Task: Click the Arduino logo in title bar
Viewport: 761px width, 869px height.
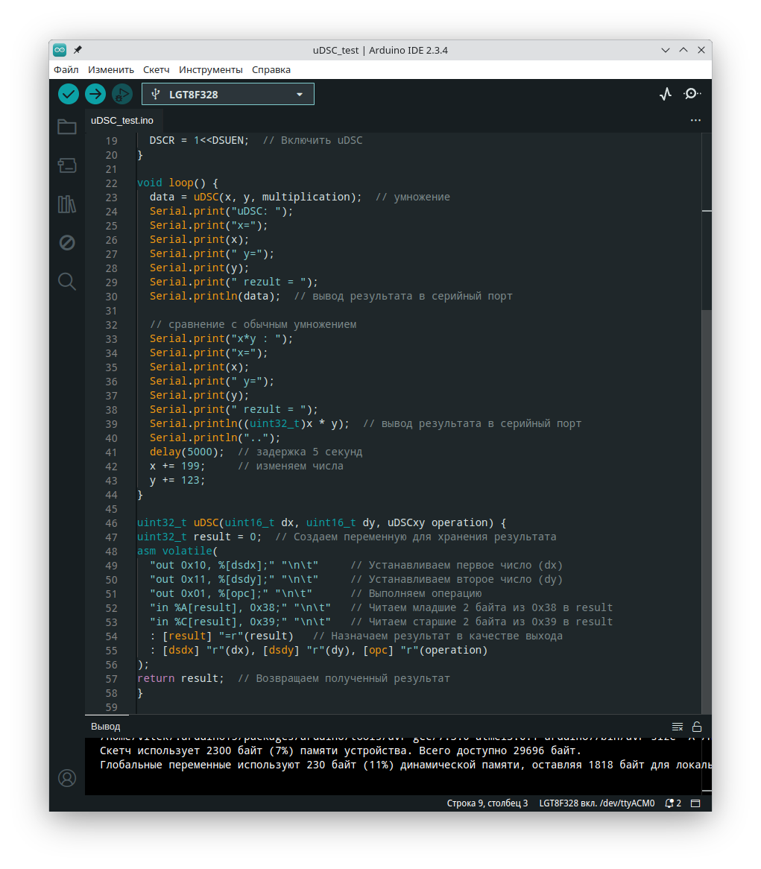Action: pos(60,50)
